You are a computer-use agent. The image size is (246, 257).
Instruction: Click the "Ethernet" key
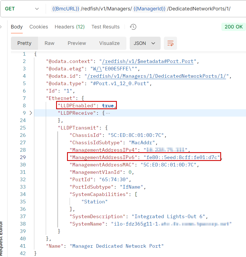pyautogui.click(x=61, y=98)
